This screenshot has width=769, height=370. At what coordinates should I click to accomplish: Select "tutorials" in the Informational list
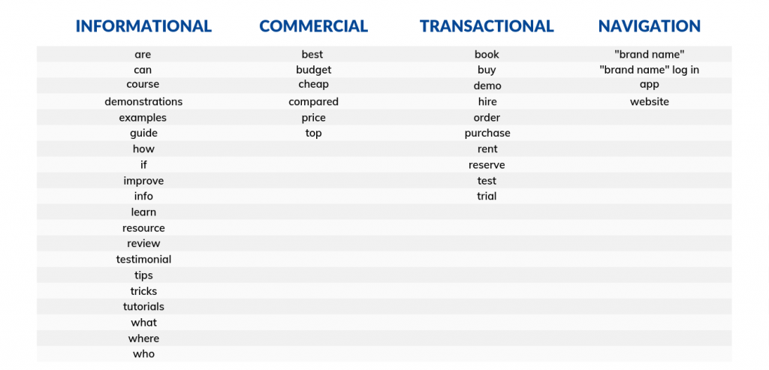(143, 306)
